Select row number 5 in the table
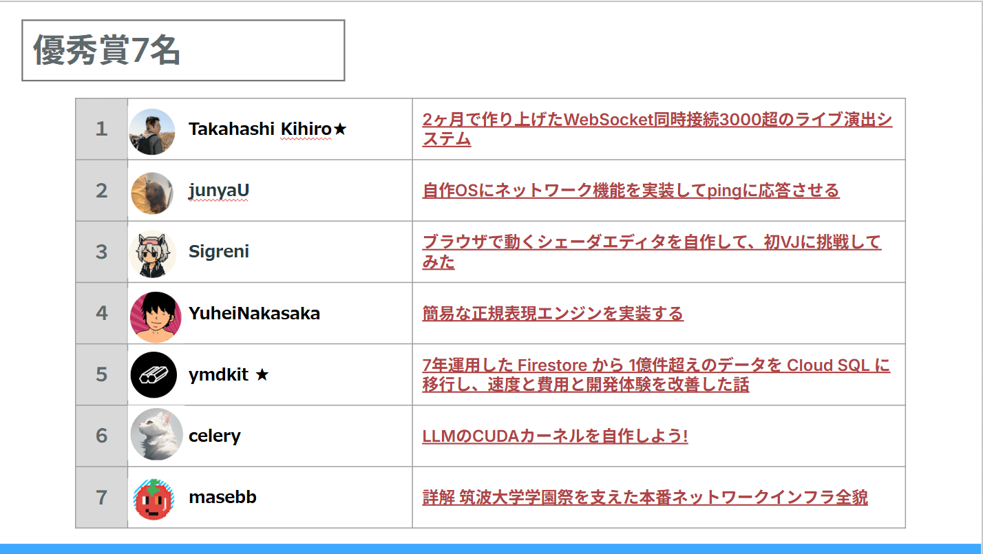Image resolution: width=983 pixels, height=554 pixels. [x=101, y=374]
